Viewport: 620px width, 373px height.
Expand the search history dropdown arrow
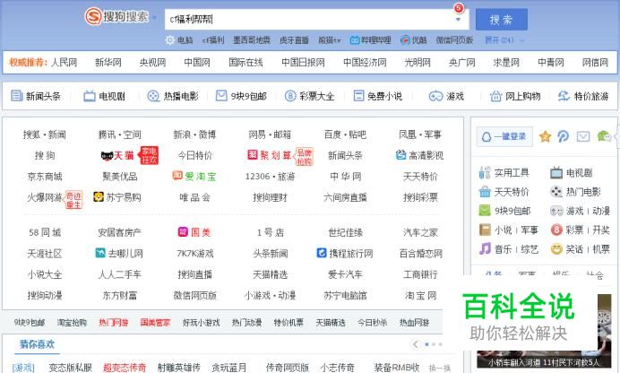(x=458, y=19)
